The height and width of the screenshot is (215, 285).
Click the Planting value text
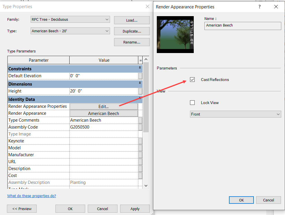pos(78,182)
